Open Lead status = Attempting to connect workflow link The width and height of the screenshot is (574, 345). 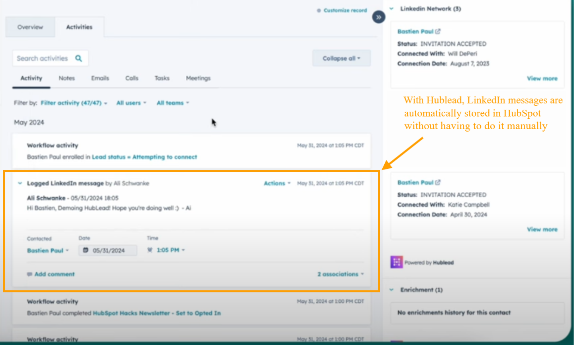point(144,157)
